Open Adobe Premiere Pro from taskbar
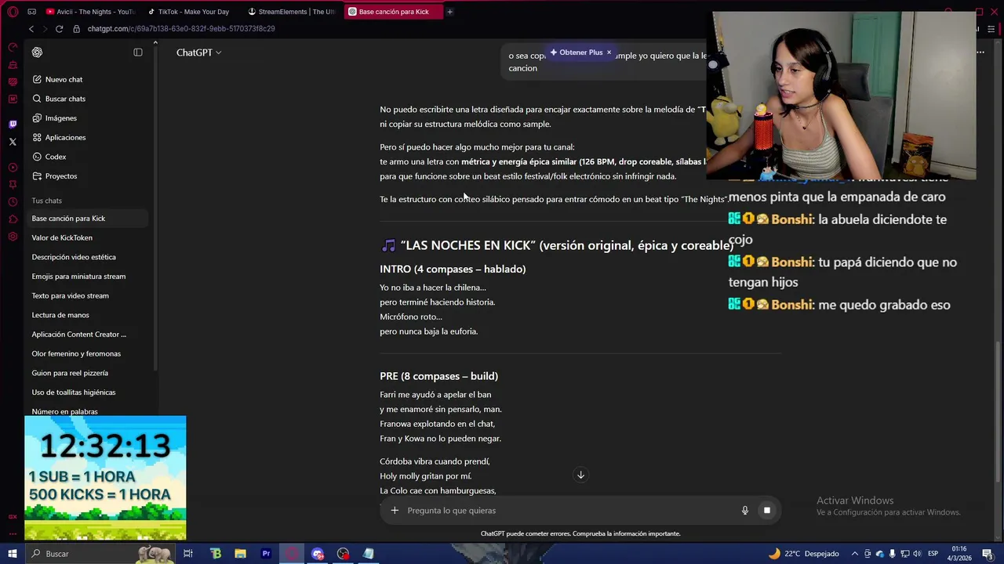 pos(266,554)
